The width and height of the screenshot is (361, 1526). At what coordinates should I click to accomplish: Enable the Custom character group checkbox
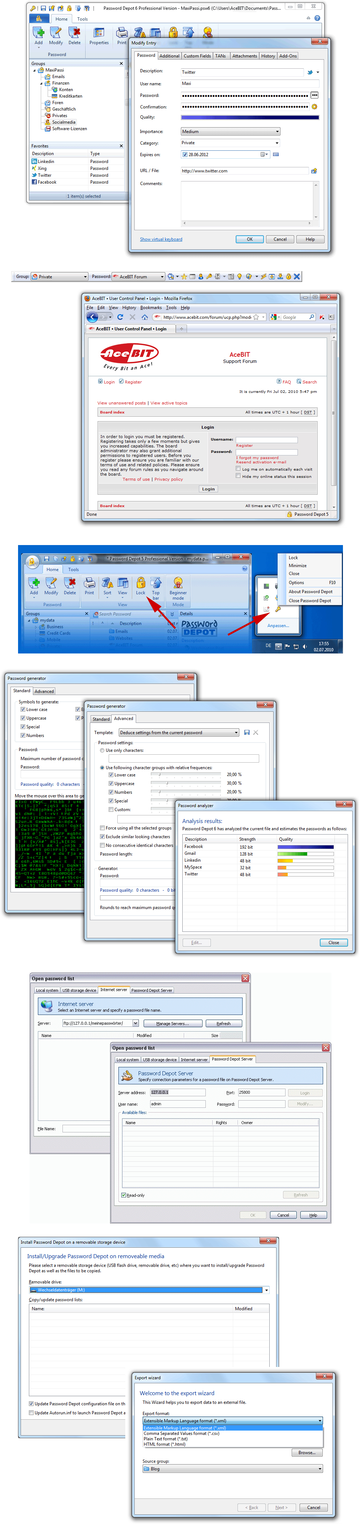[x=111, y=809]
